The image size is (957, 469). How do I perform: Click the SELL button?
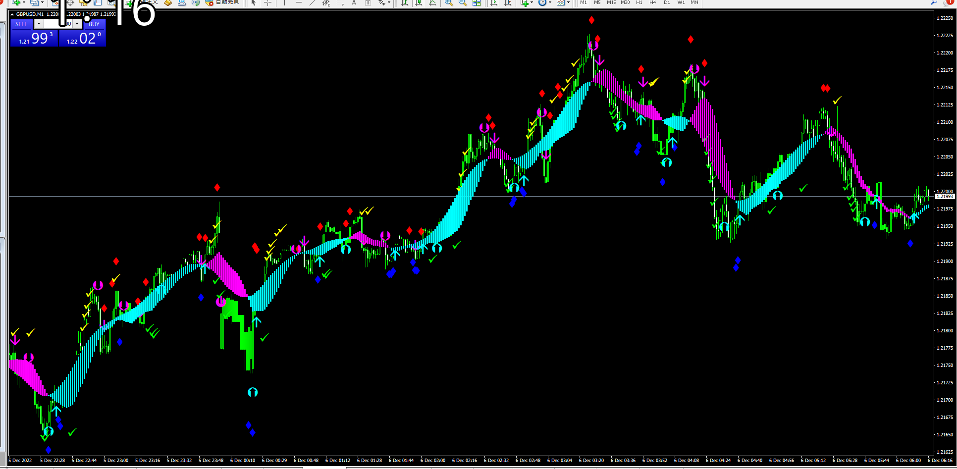click(x=21, y=24)
